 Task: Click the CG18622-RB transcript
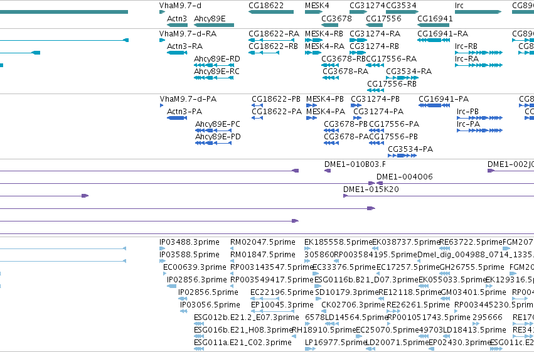264,53
